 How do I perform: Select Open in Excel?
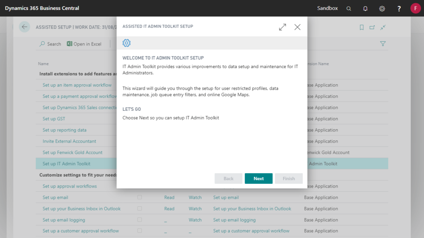(x=84, y=44)
